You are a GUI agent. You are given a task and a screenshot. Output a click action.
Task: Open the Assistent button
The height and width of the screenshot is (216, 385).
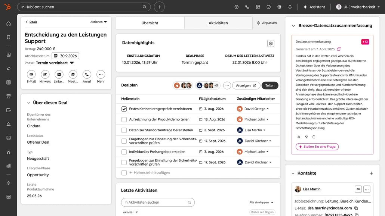pyautogui.click(x=314, y=7)
